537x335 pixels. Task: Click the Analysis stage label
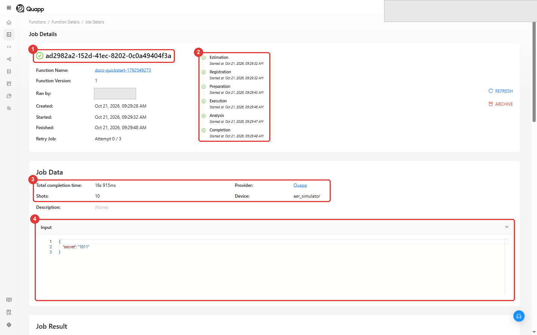point(217,115)
